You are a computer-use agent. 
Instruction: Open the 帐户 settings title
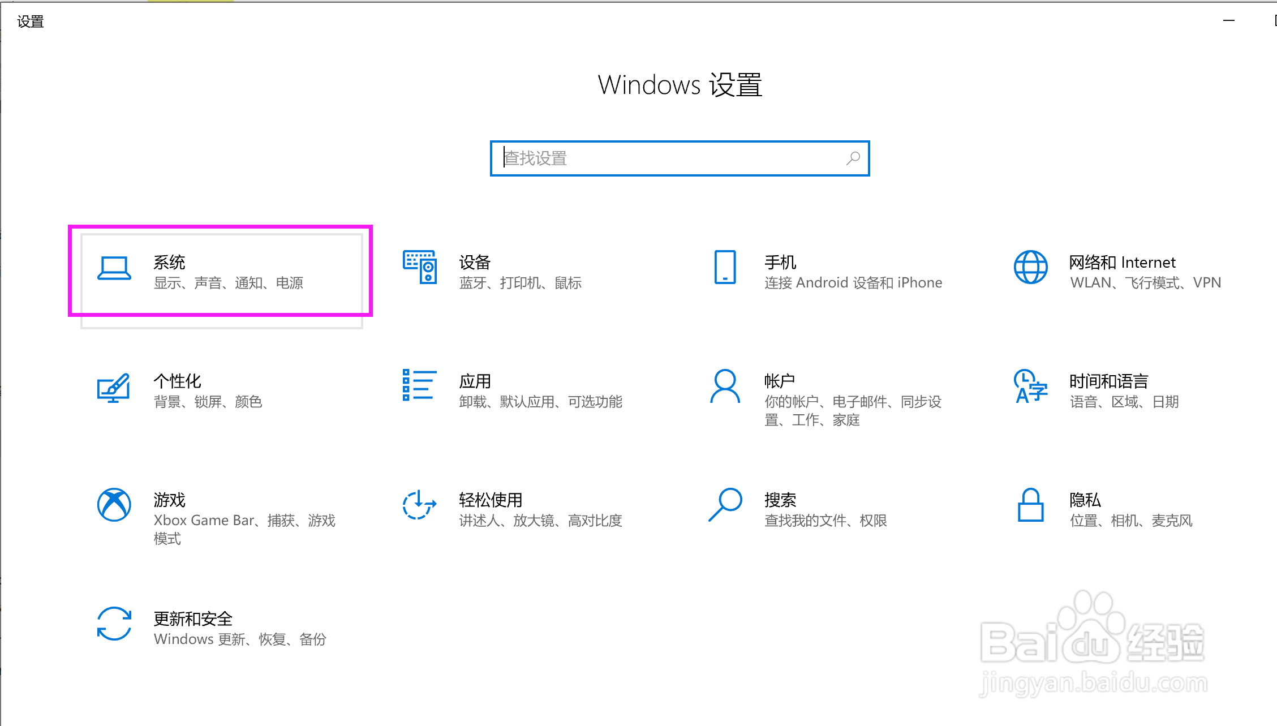[779, 381]
